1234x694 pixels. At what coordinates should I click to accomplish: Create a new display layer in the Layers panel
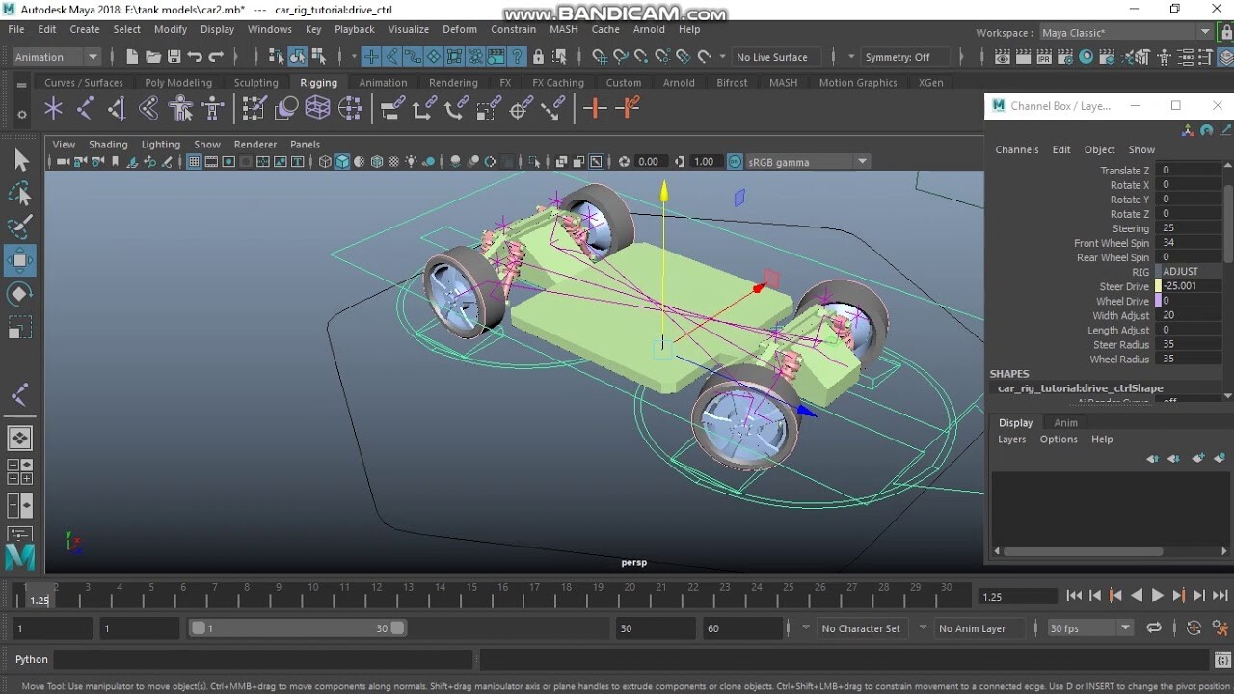[1198, 458]
